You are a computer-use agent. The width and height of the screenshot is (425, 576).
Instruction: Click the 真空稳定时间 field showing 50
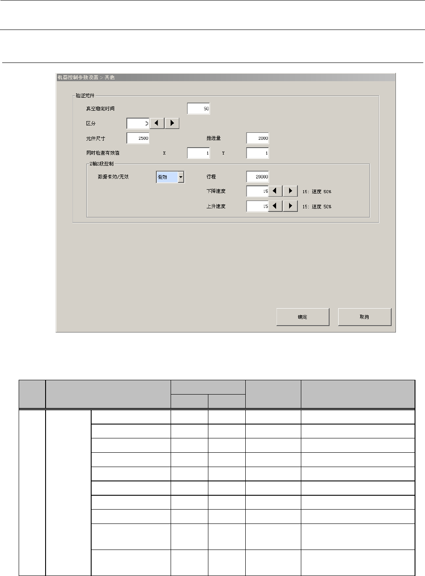point(198,109)
